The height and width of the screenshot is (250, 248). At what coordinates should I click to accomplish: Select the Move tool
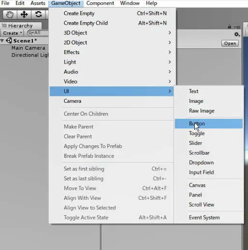[24, 14]
